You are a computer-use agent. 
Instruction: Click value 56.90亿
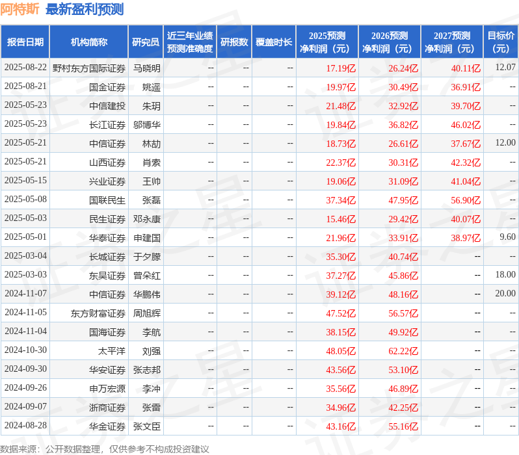point(466,201)
